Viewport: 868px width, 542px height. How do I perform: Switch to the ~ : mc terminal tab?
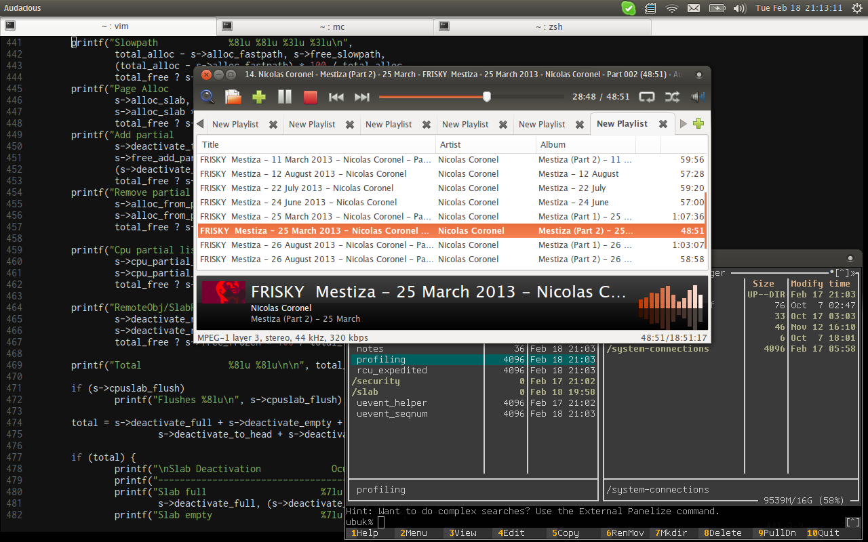point(325,26)
